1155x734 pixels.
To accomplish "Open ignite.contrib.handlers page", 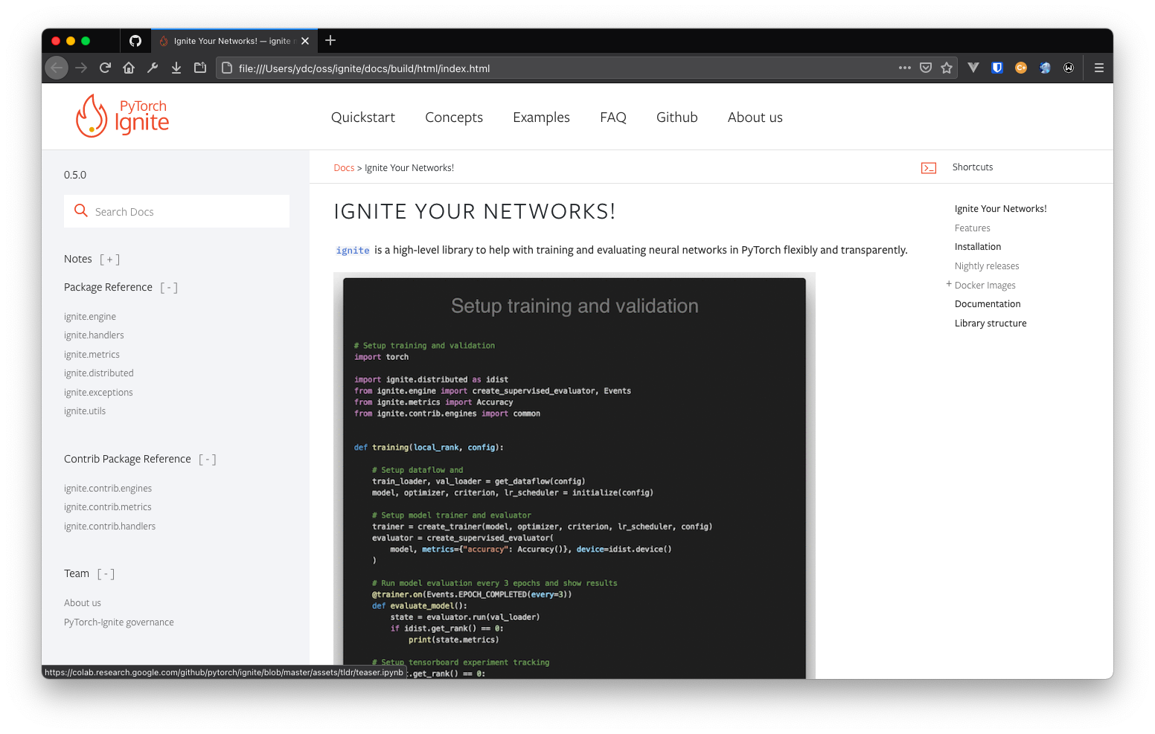I will pyautogui.click(x=110, y=527).
